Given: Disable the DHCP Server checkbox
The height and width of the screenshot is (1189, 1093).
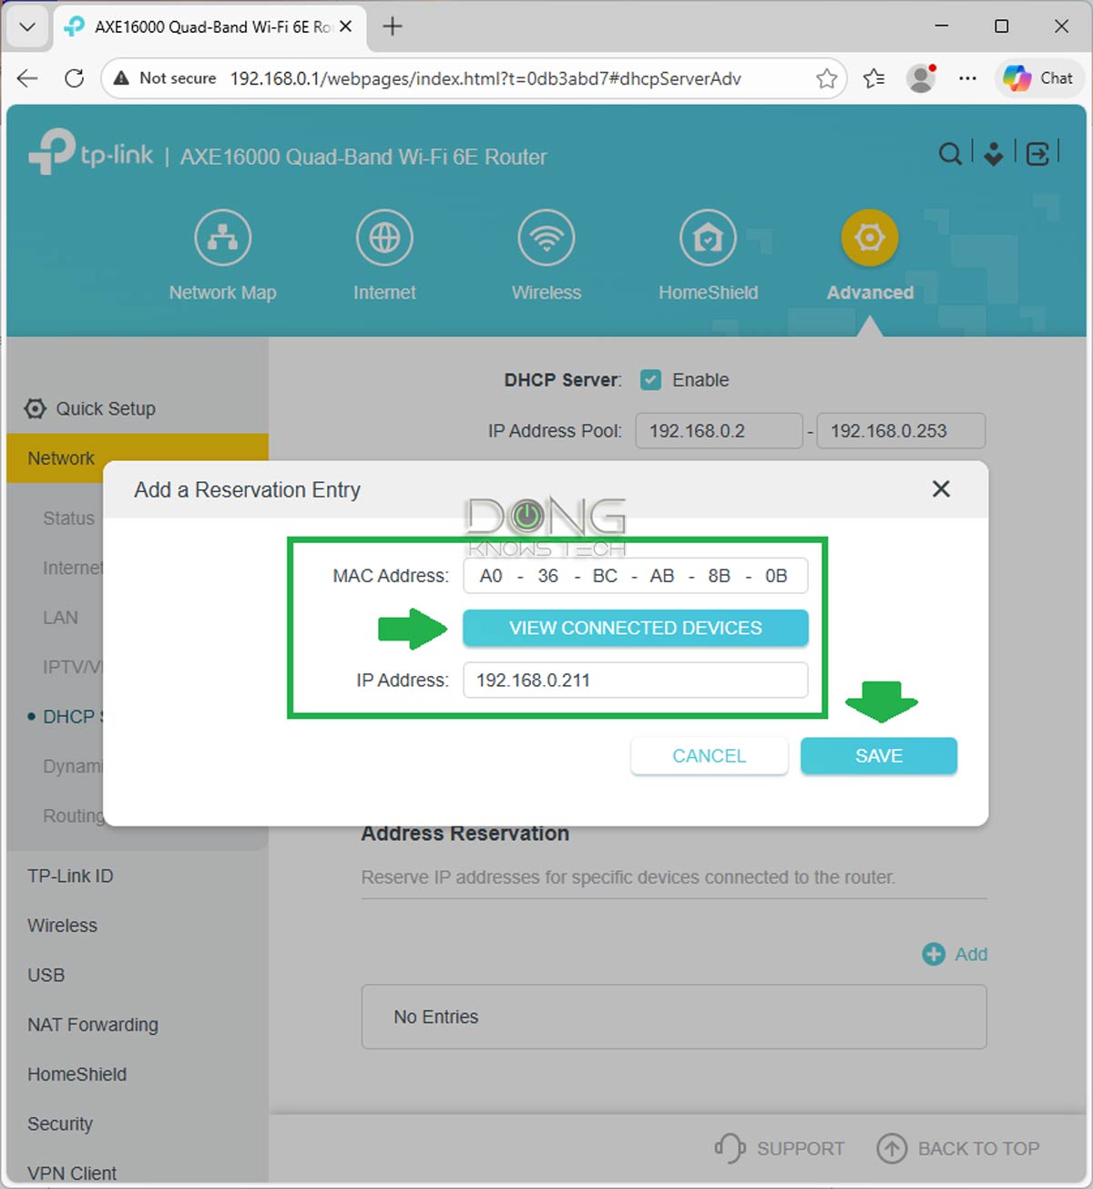Looking at the screenshot, I should coord(650,380).
